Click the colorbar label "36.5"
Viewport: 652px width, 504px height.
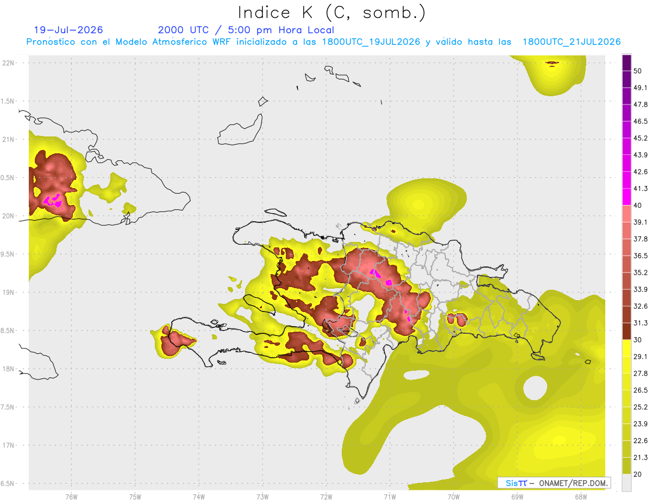[641, 256]
